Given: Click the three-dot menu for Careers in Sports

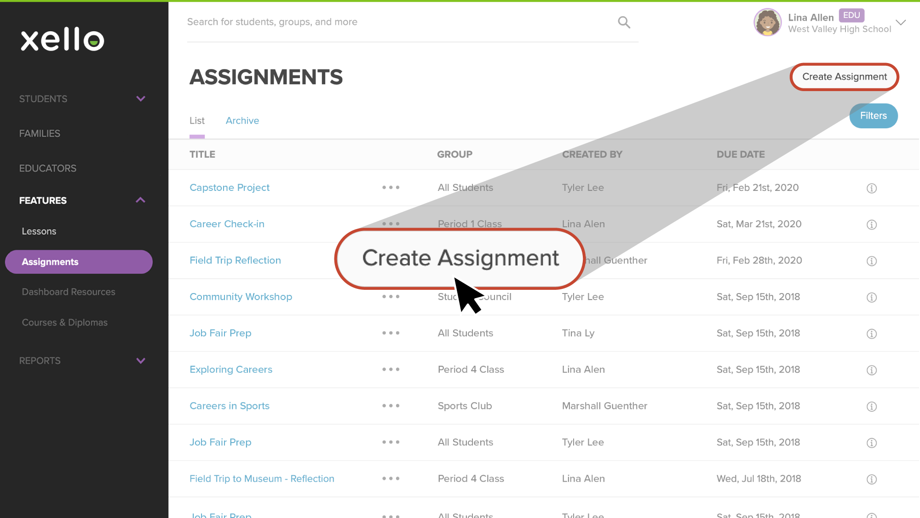Looking at the screenshot, I should (x=391, y=406).
